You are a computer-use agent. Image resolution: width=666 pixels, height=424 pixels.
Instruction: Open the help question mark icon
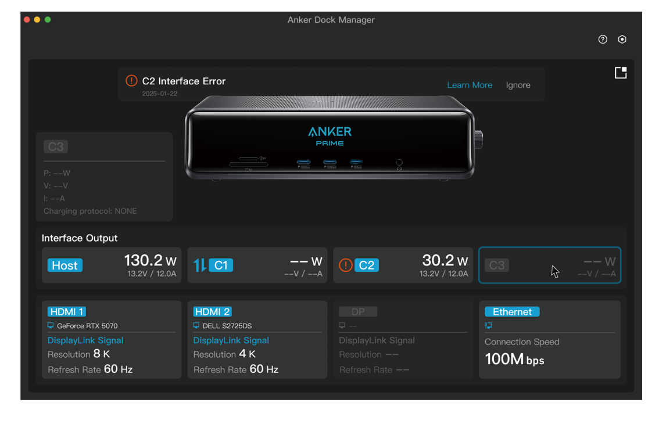pos(602,39)
